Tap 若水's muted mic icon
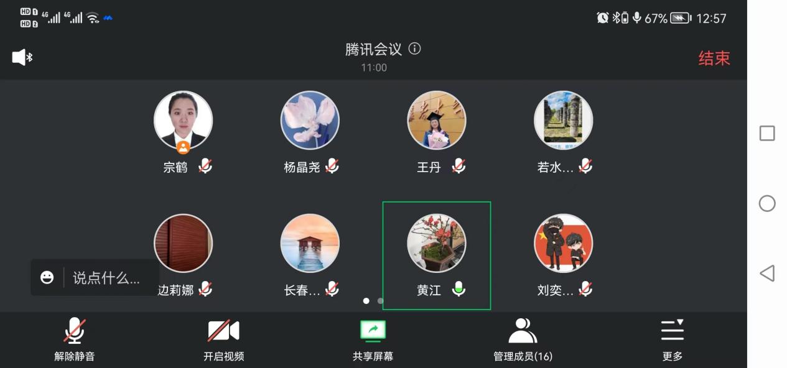The width and height of the screenshot is (787, 368). click(x=585, y=166)
